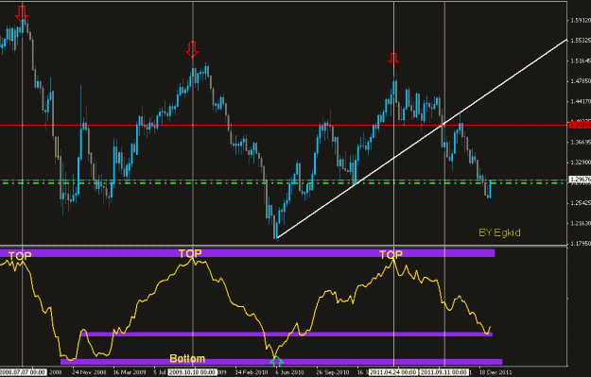
Task: Click the 14 Feb 2010 date label
Action: point(252,372)
